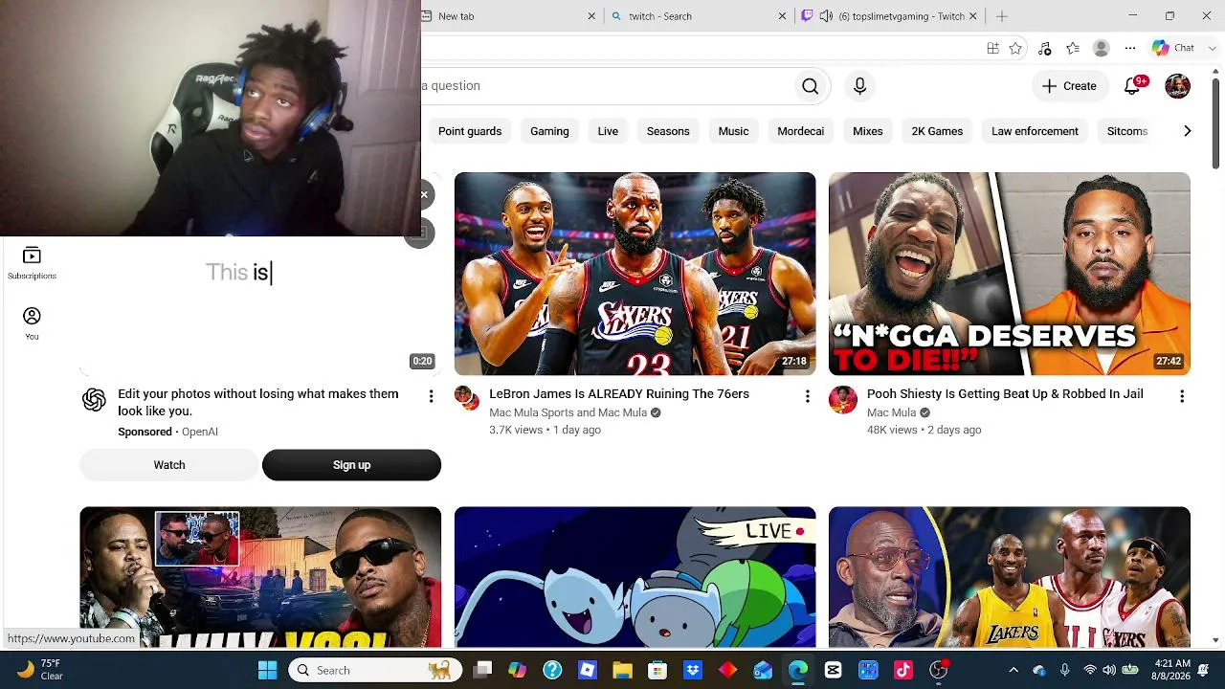This screenshot has height=689, width=1225.
Task: Filter by the Music chip
Action: (734, 131)
